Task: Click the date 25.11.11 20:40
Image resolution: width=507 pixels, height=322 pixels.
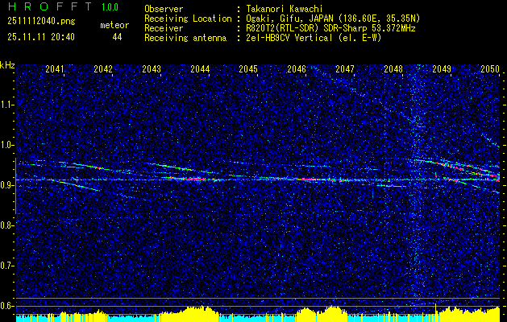Action: 41,37
